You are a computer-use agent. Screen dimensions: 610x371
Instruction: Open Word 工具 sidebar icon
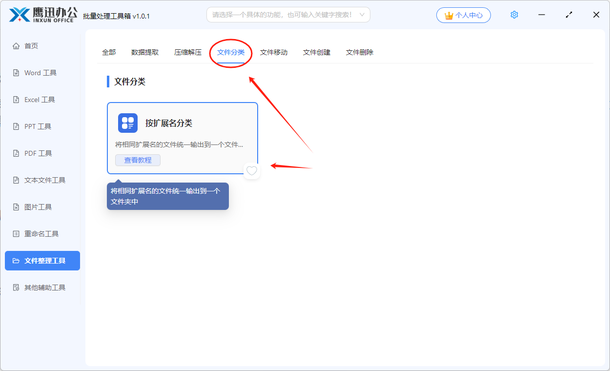pos(16,73)
